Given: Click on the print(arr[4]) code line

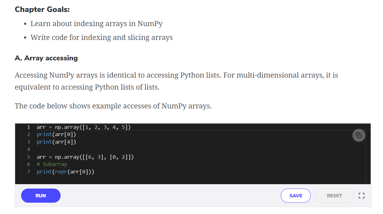Looking at the screenshot, I should click(x=56, y=142).
